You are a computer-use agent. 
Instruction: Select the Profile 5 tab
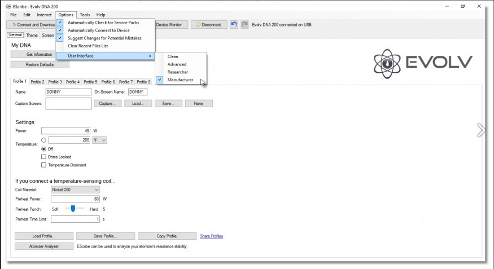coord(90,82)
